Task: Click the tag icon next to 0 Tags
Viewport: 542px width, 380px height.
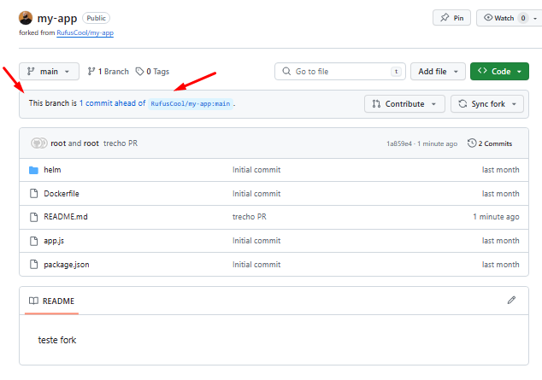Action: click(x=139, y=72)
